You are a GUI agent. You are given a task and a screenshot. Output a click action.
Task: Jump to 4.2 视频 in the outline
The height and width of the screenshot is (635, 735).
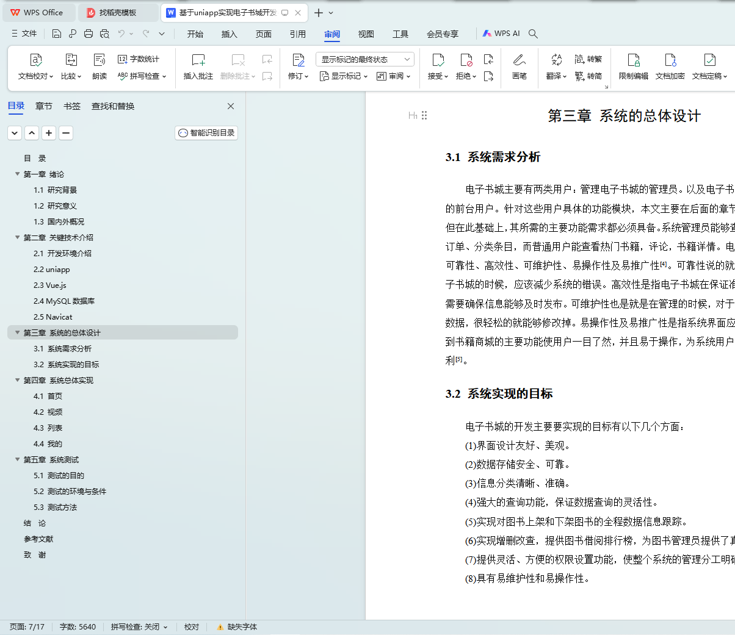(48, 412)
